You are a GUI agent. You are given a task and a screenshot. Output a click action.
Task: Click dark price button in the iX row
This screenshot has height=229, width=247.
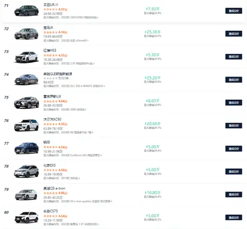(234, 34)
